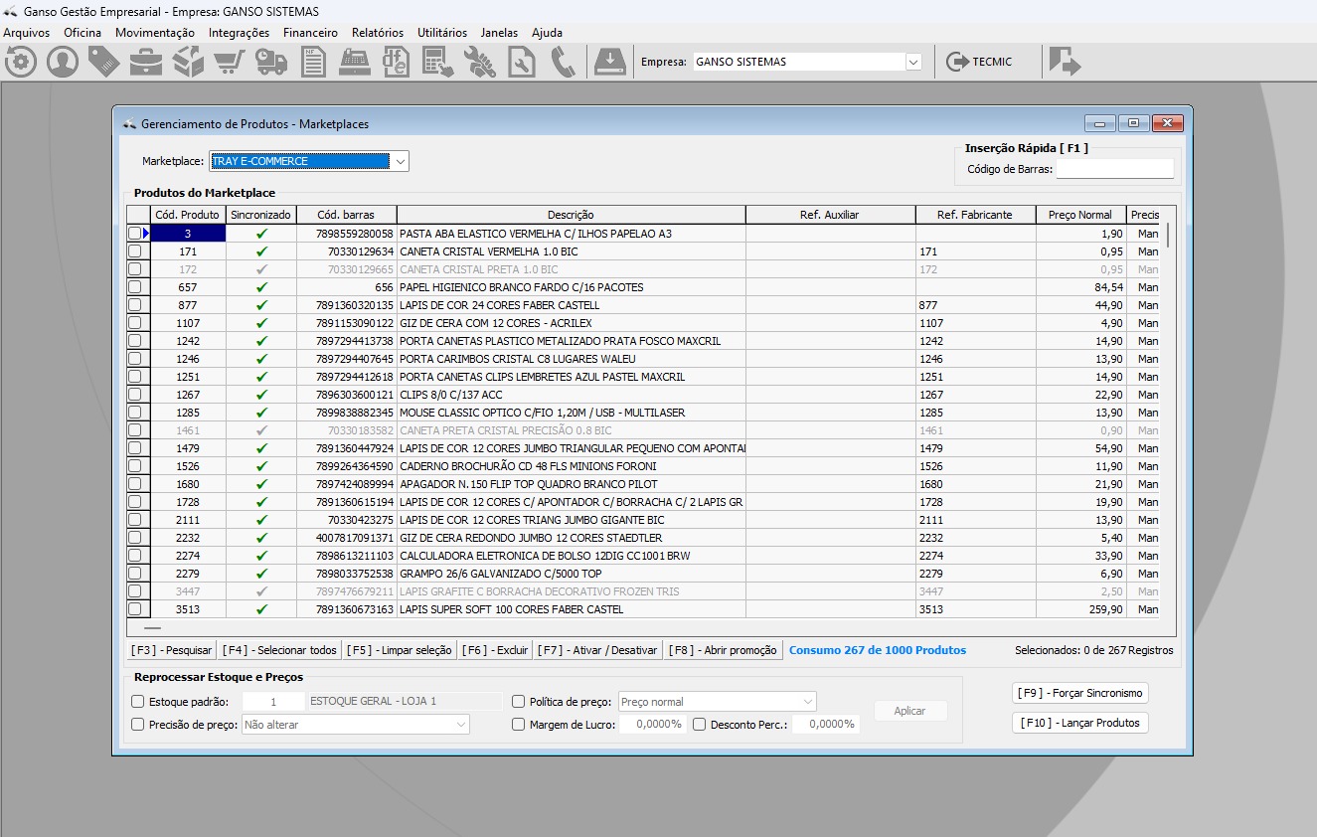Click the Margem de Lucro percentage field
1317x837 pixels.
[651, 725]
